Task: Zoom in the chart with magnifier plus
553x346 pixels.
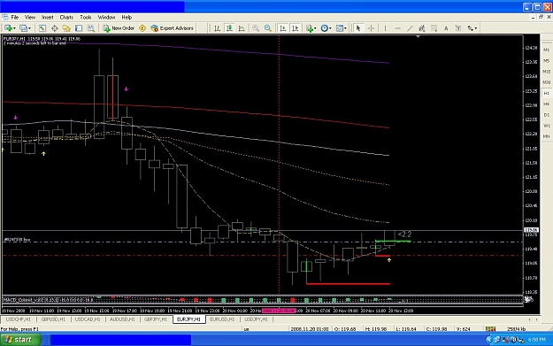Action: [x=256, y=28]
